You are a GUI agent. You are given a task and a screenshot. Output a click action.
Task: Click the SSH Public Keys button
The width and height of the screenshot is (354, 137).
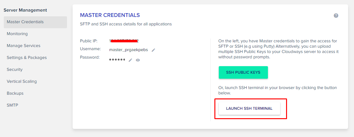click(243, 72)
